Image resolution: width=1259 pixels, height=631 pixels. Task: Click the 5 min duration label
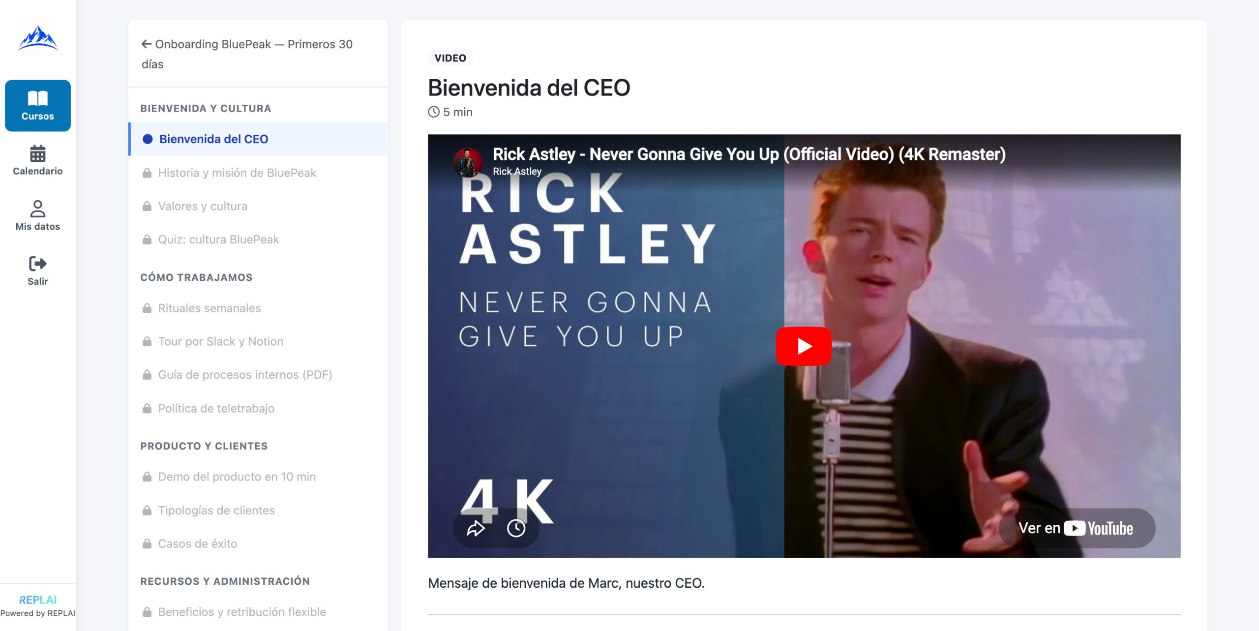[457, 112]
